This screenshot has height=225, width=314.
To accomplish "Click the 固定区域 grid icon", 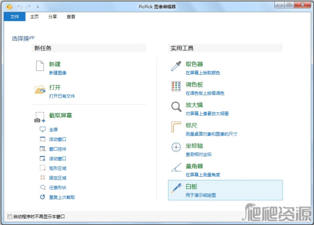I will [x=42, y=177].
